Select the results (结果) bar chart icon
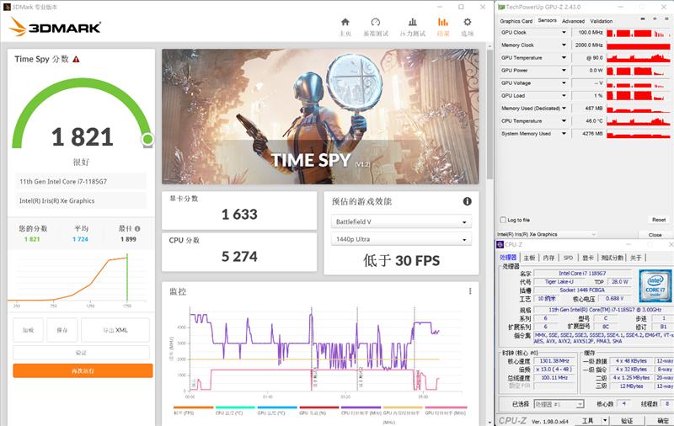Image resolution: width=674 pixels, height=426 pixels. click(x=443, y=23)
